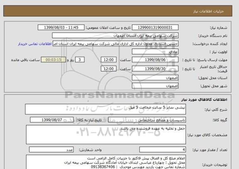Click the remaining days field showing 3
The height and width of the screenshot is (169, 239).
[80, 60]
